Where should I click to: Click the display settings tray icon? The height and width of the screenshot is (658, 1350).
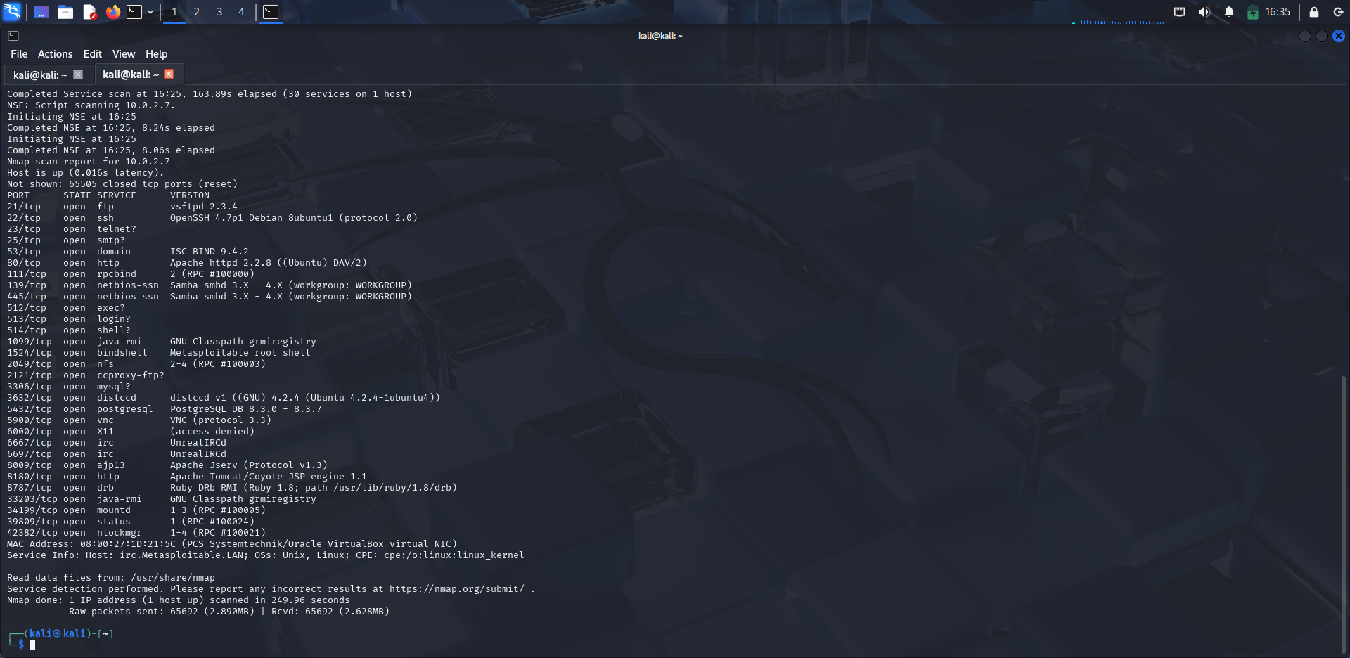(x=1180, y=12)
